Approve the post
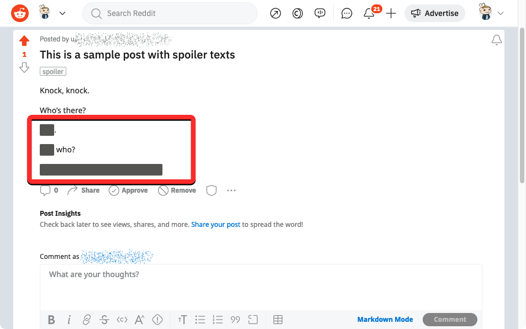 128,190
